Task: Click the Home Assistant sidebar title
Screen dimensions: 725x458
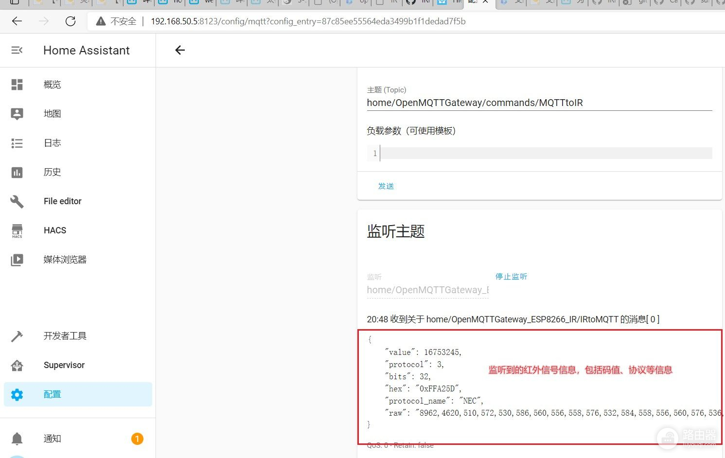Action: tap(87, 51)
